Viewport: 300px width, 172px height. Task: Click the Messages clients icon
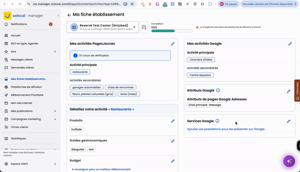(x=6, y=60)
